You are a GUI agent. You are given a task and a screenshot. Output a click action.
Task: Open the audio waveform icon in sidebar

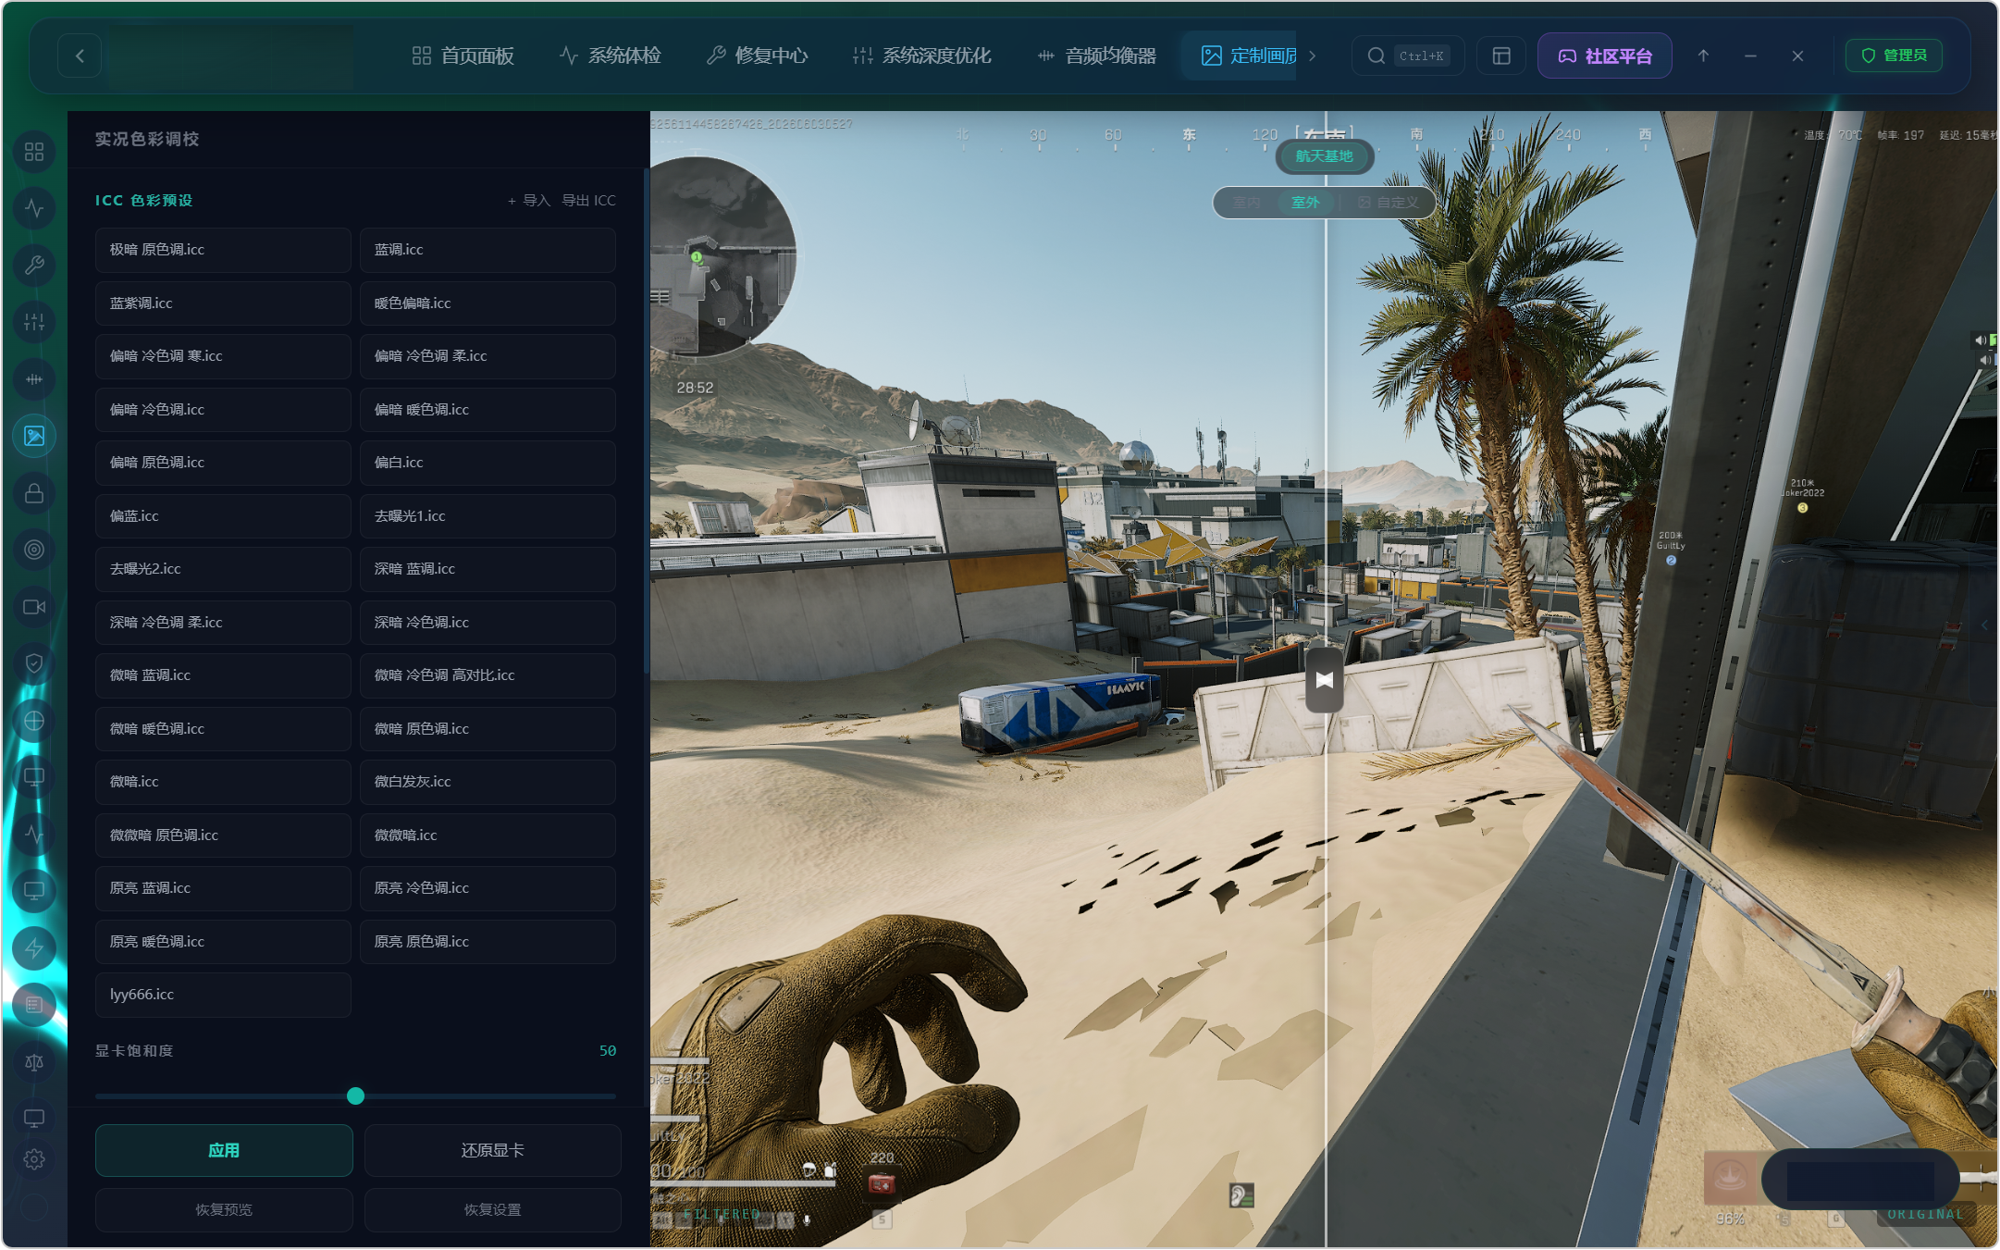click(34, 379)
